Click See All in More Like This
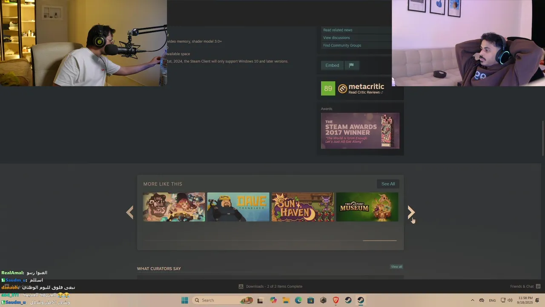The image size is (545, 307). coord(388,184)
